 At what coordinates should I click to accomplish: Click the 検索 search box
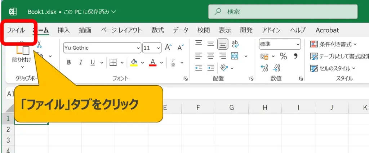point(283,12)
